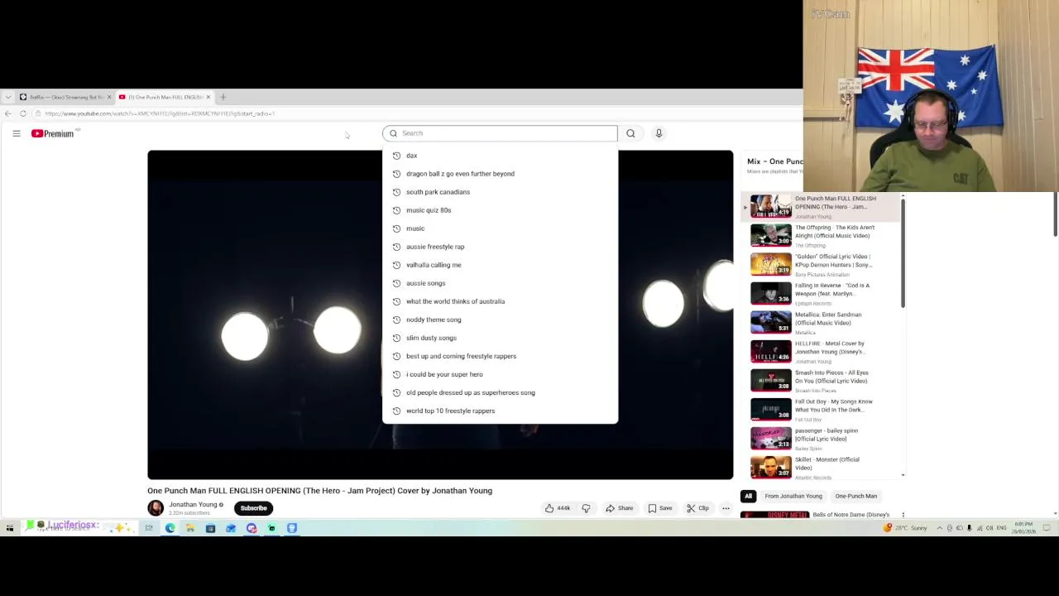Play 'passenger - bailey spinn' lyric video
Viewport: 1059px width, 596px height.
(771, 438)
